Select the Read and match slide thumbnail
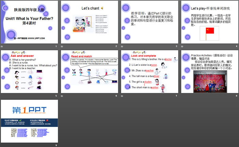Image resolution: width=239 pixels, height=147 pixels. coord(89,72)
